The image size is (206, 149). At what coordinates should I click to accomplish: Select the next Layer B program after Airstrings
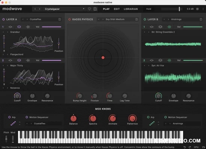168,20
